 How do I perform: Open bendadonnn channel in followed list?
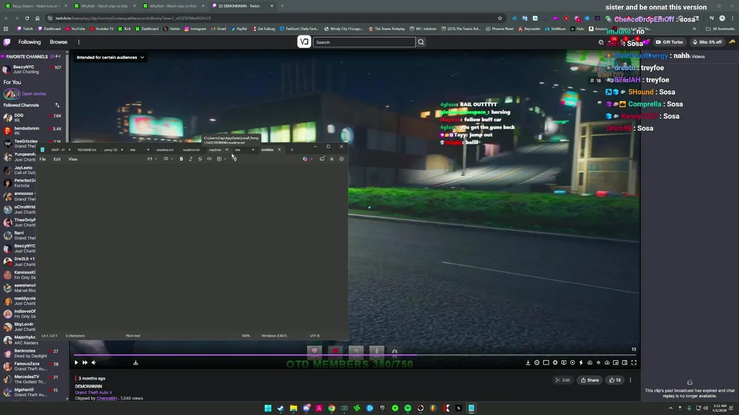pyautogui.click(x=33, y=131)
